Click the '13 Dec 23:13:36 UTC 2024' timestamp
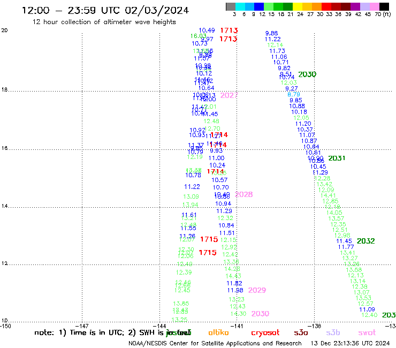 pyautogui.click(x=350, y=343)
